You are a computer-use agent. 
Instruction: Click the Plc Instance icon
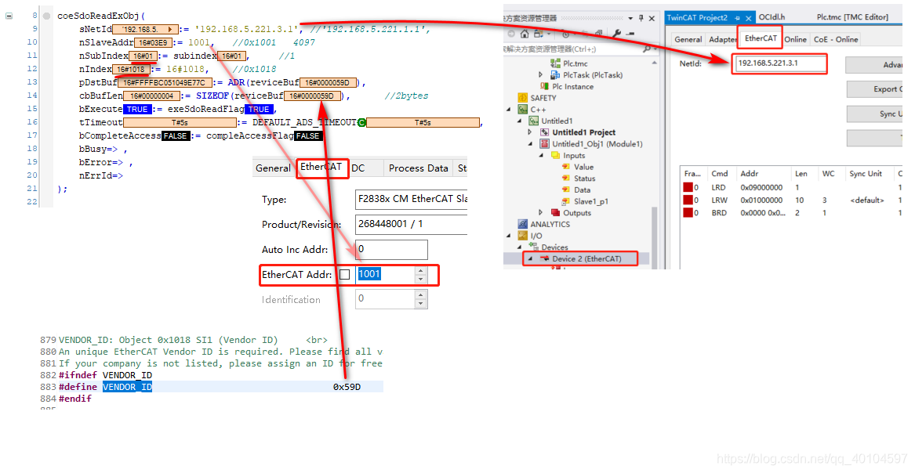tap(544, 86)
